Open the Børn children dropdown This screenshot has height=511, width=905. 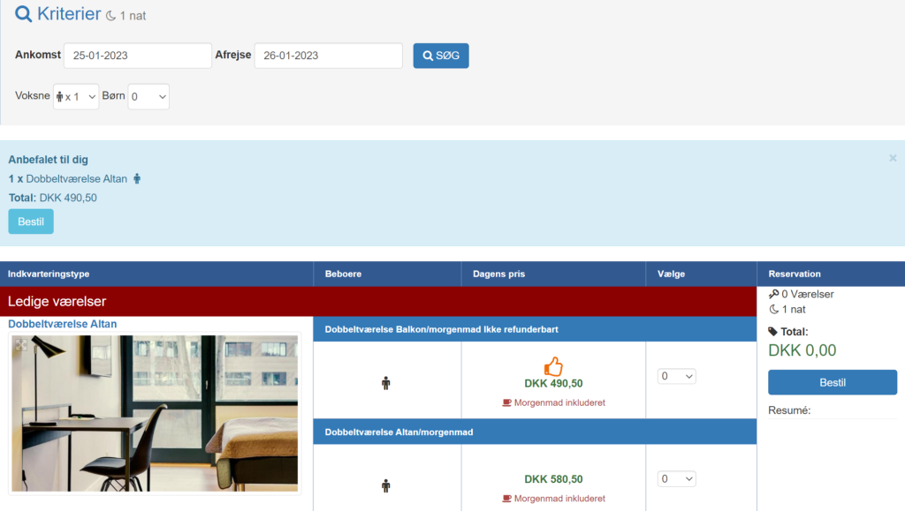tap(148, 97)
